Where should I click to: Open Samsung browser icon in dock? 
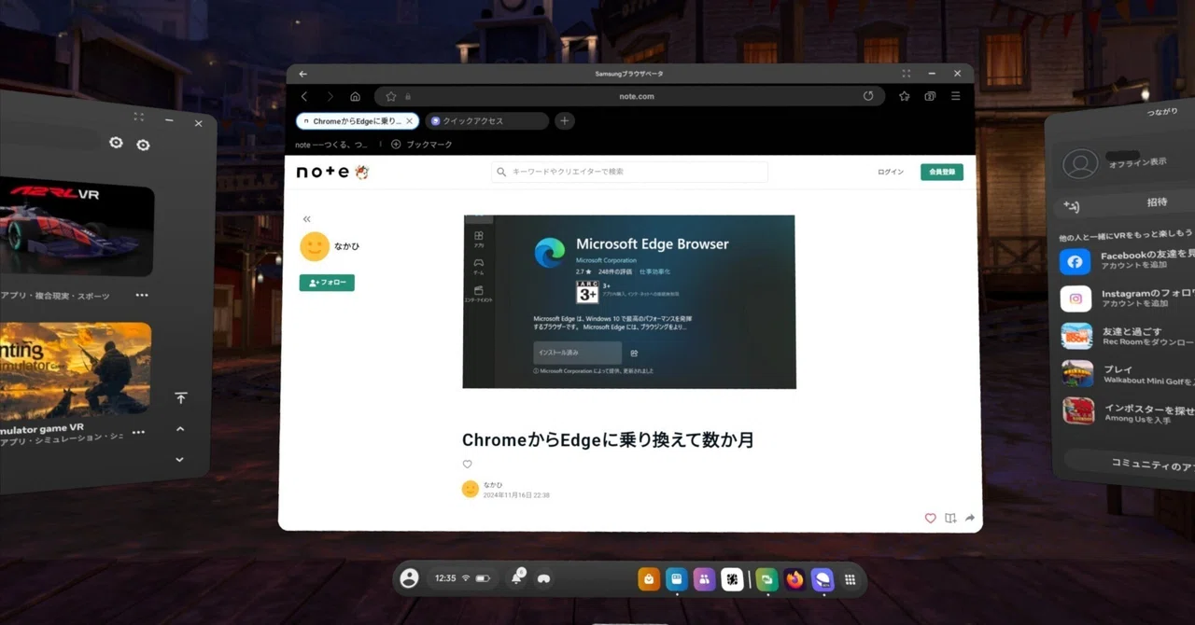822,579
